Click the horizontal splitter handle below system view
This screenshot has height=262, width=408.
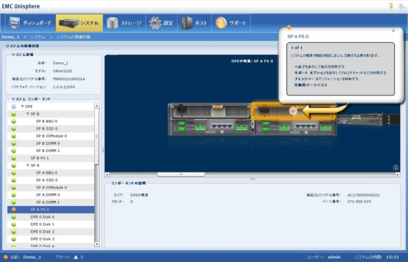253,179
